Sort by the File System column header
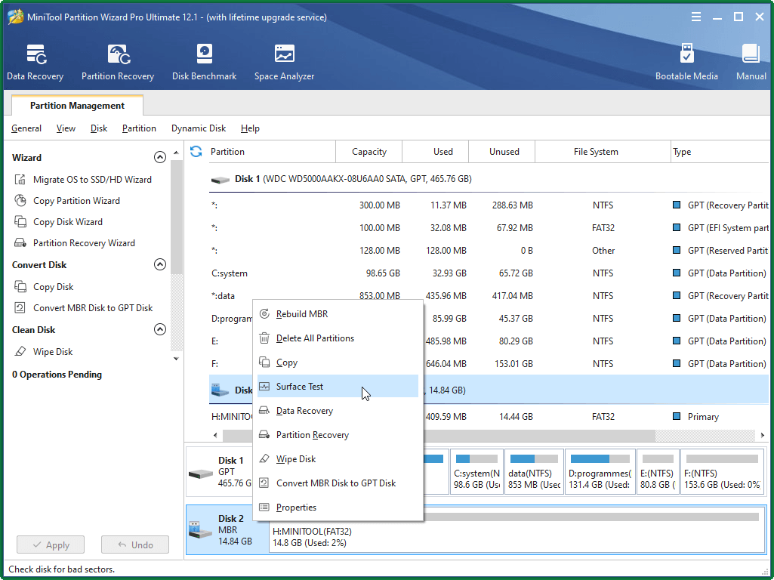 tap(603, 152)
